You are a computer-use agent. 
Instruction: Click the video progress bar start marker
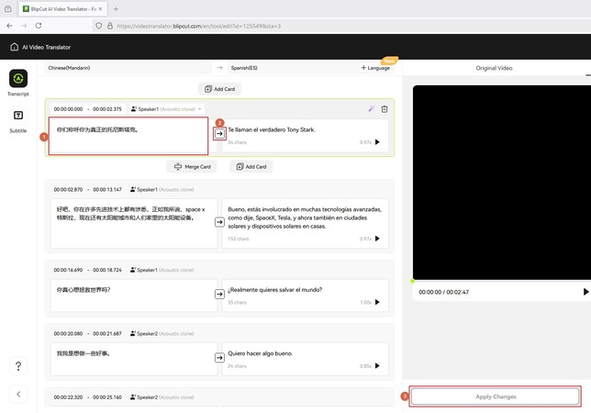[x=413, y=281]
